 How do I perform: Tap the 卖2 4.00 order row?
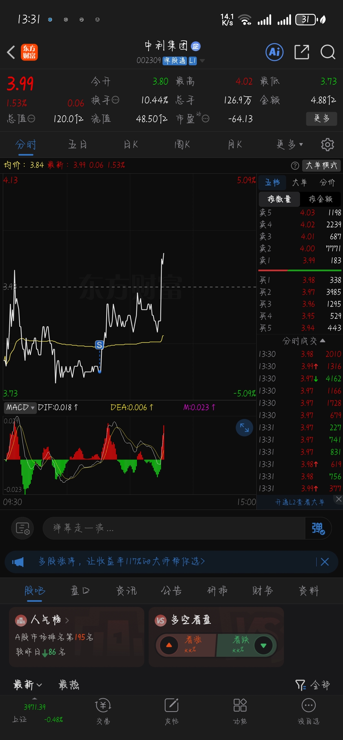[300, 248]
